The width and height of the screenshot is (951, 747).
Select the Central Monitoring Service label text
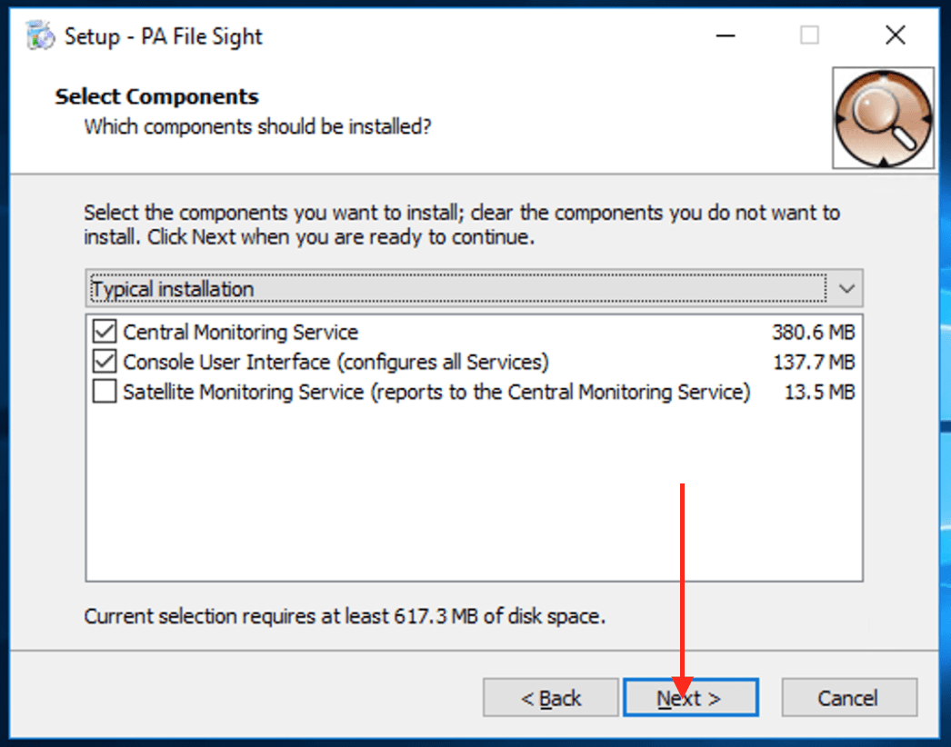point(241,332)
